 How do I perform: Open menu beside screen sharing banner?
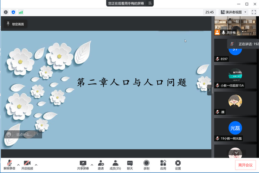tap(150, 3)
